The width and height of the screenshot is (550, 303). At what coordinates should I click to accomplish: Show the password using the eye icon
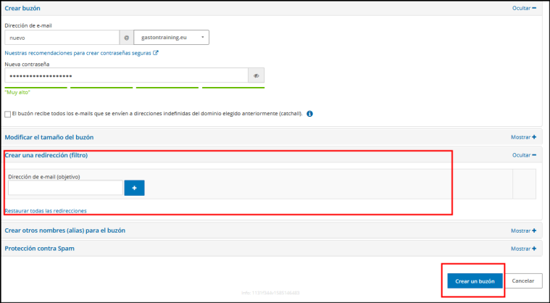pos(256,75)
